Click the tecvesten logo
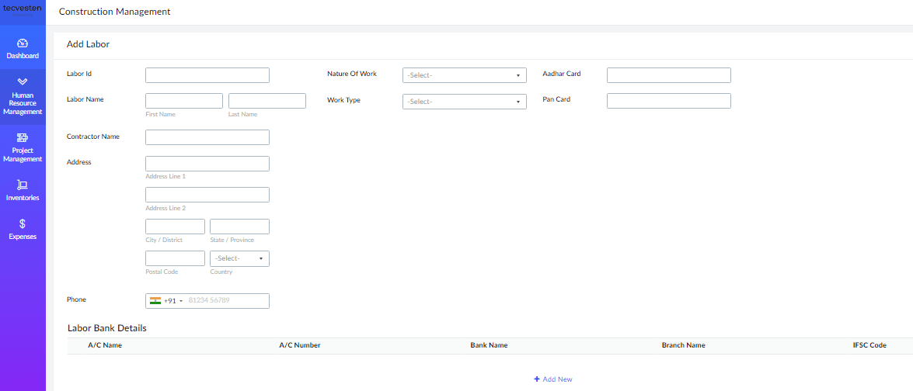The width and height of the screenshot is (913, 391). point(23,9)
